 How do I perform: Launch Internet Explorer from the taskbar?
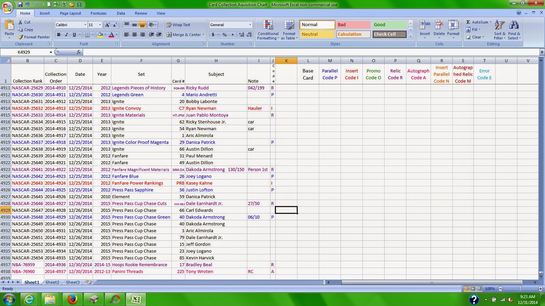click(29, 299)
